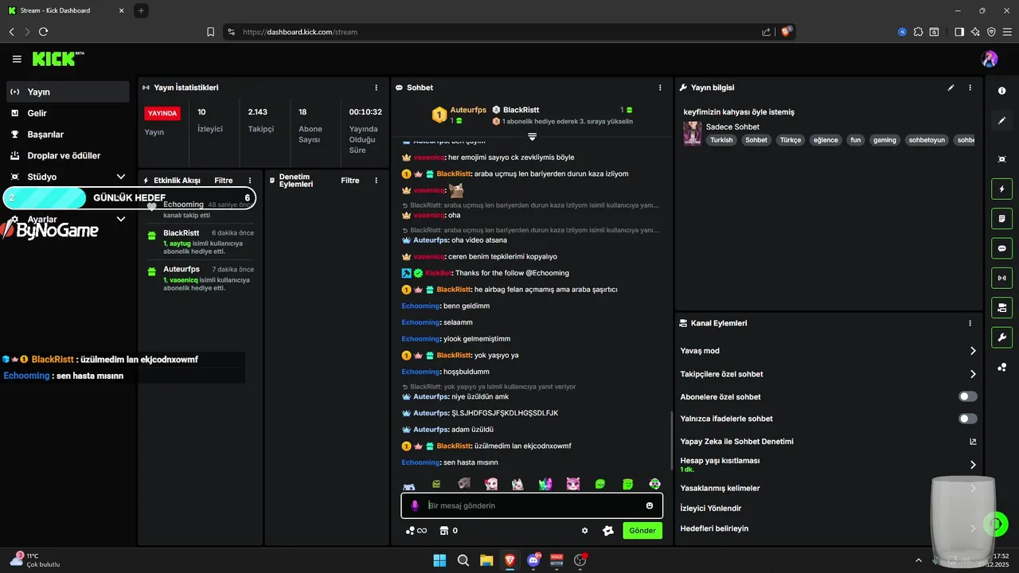The height and width of the screenshot is (573, 1019).
Task: Open Brave extensions puzzle icon
Action: [x=918, y=32]
